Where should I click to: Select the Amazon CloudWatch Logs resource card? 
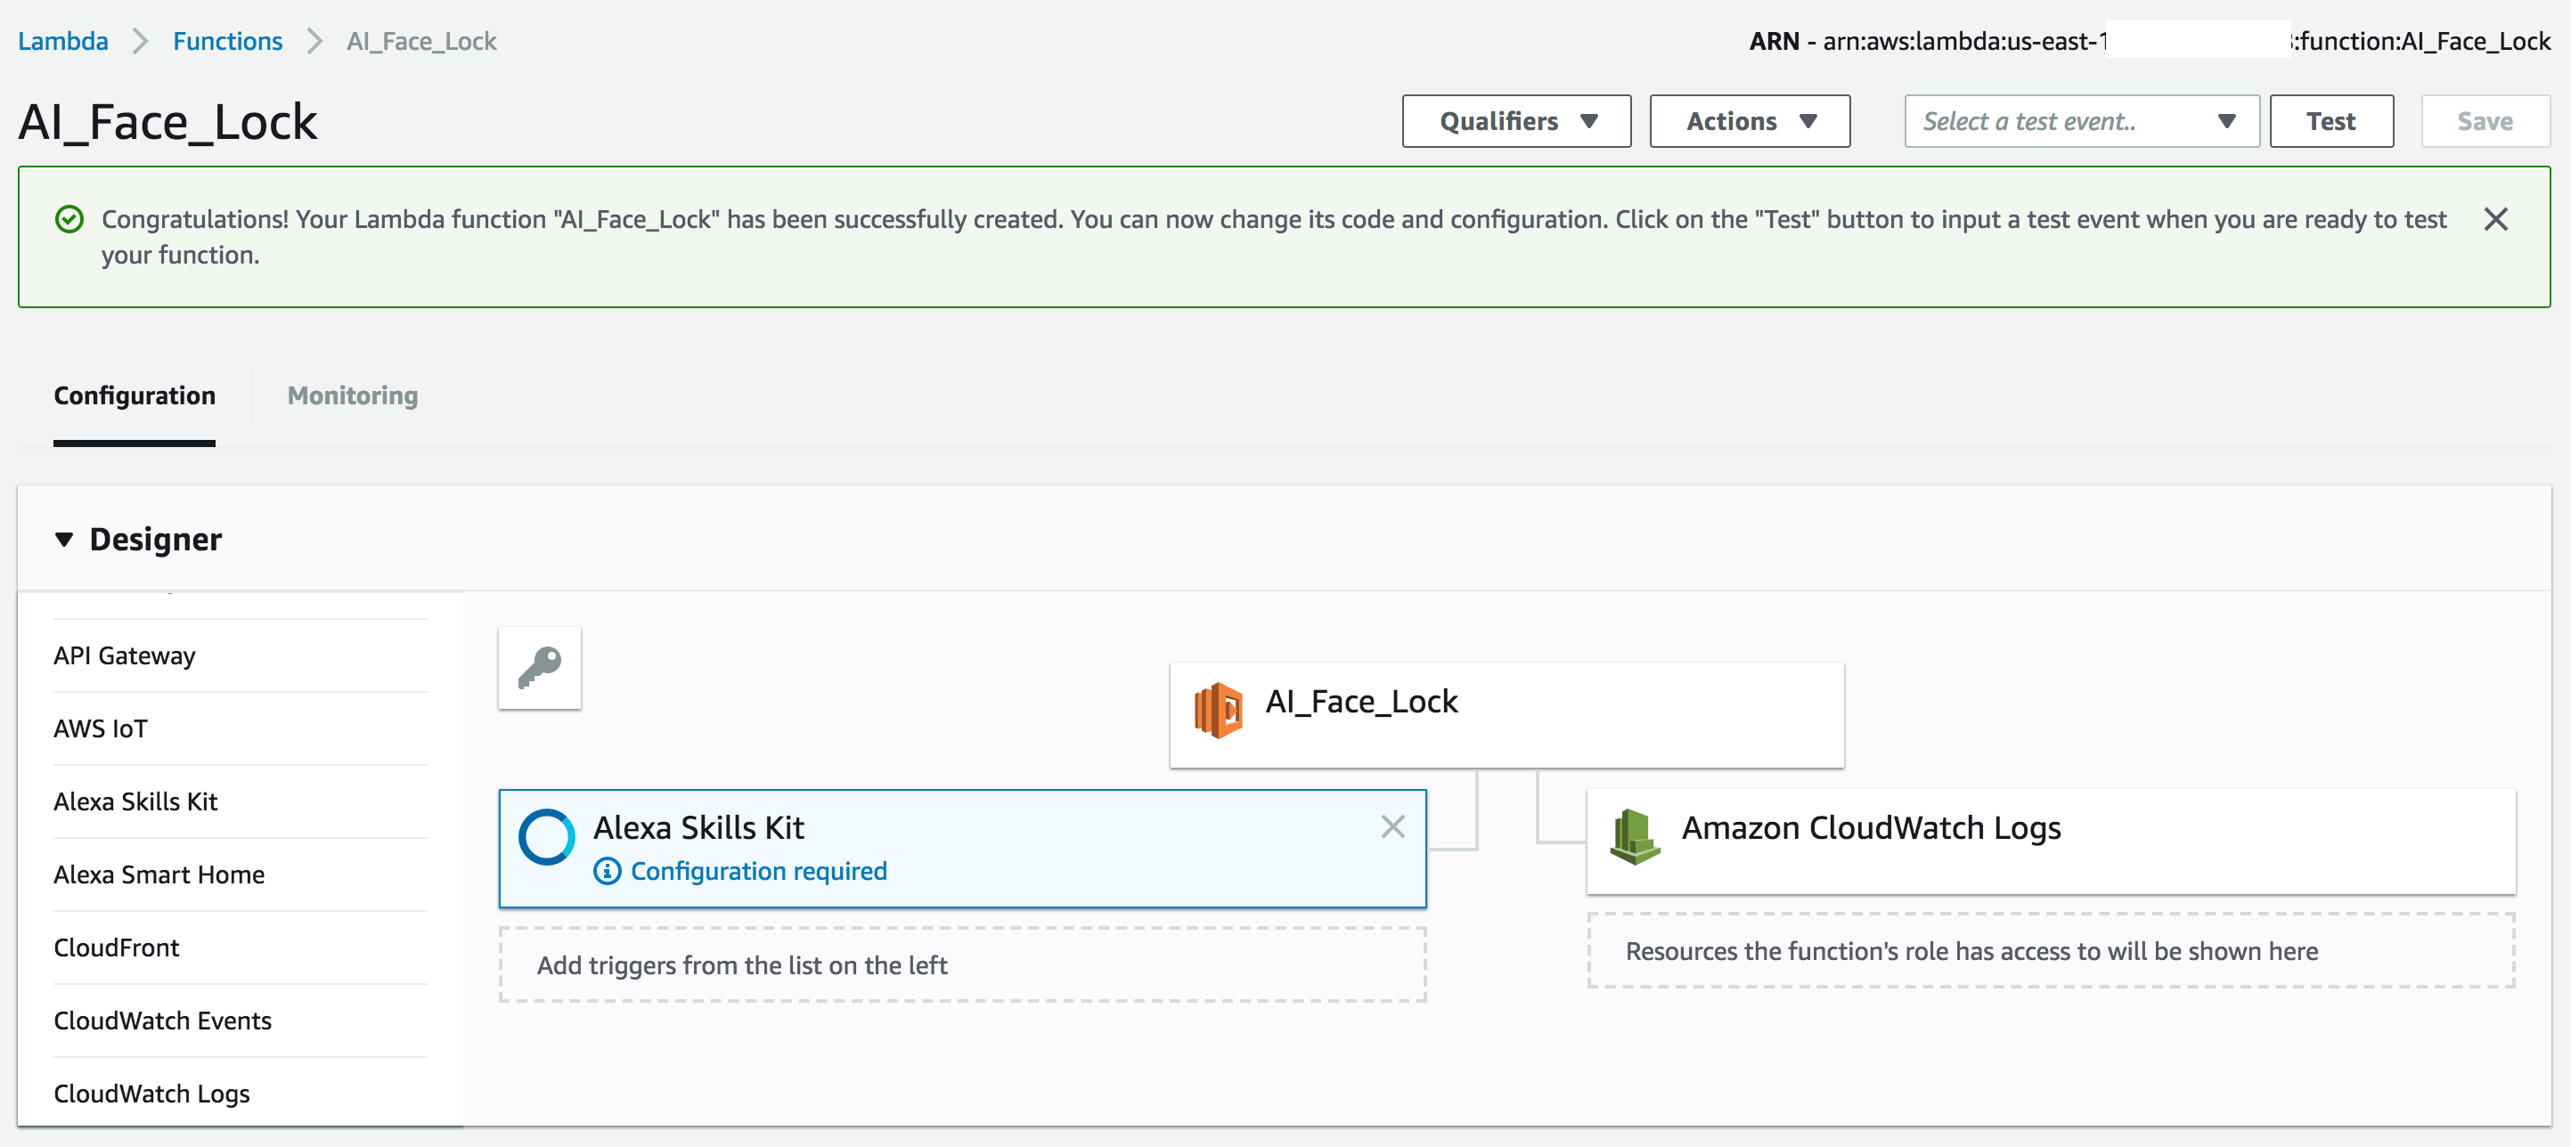pyautogui.click(x=2050, y=841)
